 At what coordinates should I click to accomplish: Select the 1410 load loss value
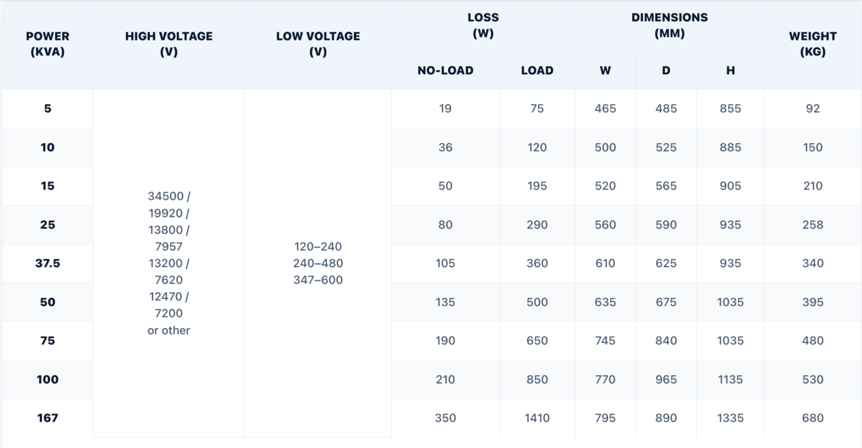click(x=537, y=418)
